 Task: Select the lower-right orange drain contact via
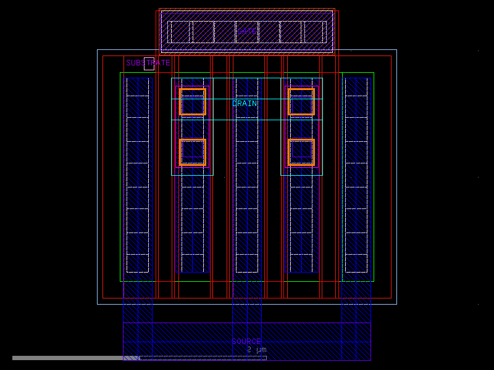point(301,152)
